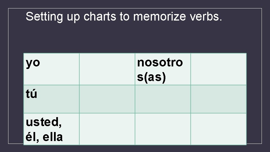Select the empty cell right of "nosotros(as)"

[218, 69]
